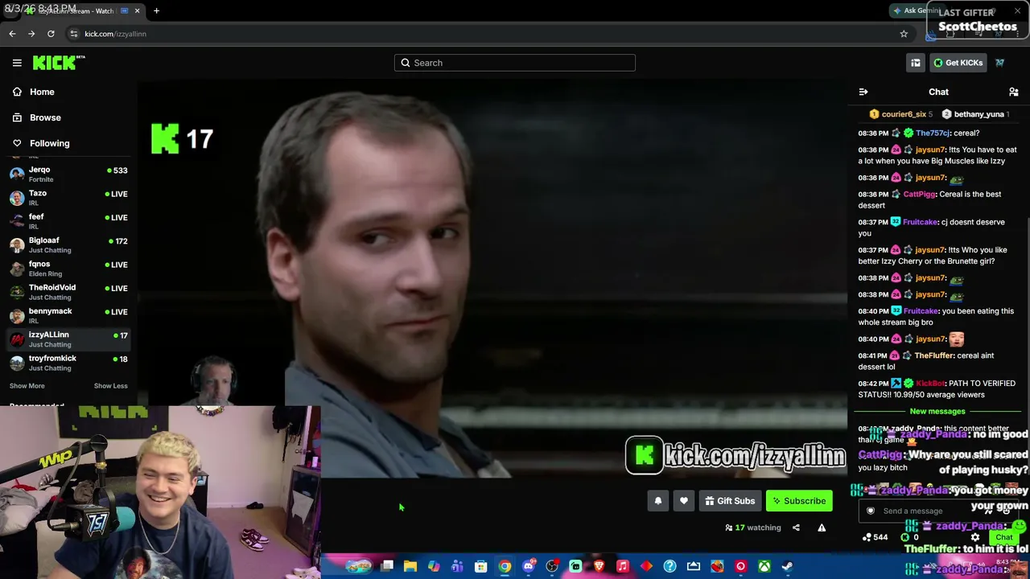1030x579 pixels.
Task: Click the Kick logo
Action: pyautogui.click(x=58, y=63)
